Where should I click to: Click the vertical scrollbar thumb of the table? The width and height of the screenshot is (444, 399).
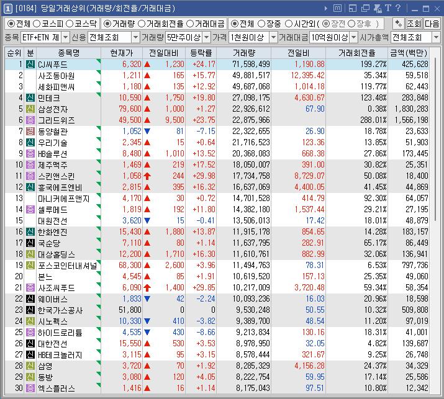435,140
